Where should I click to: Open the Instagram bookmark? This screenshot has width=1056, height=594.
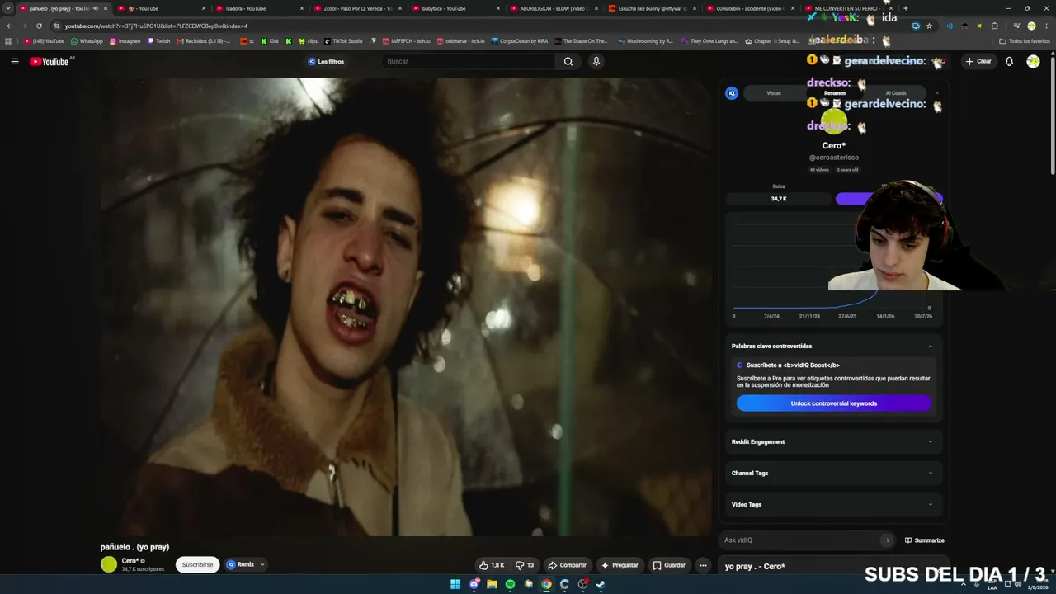click(x=125, y=41)
